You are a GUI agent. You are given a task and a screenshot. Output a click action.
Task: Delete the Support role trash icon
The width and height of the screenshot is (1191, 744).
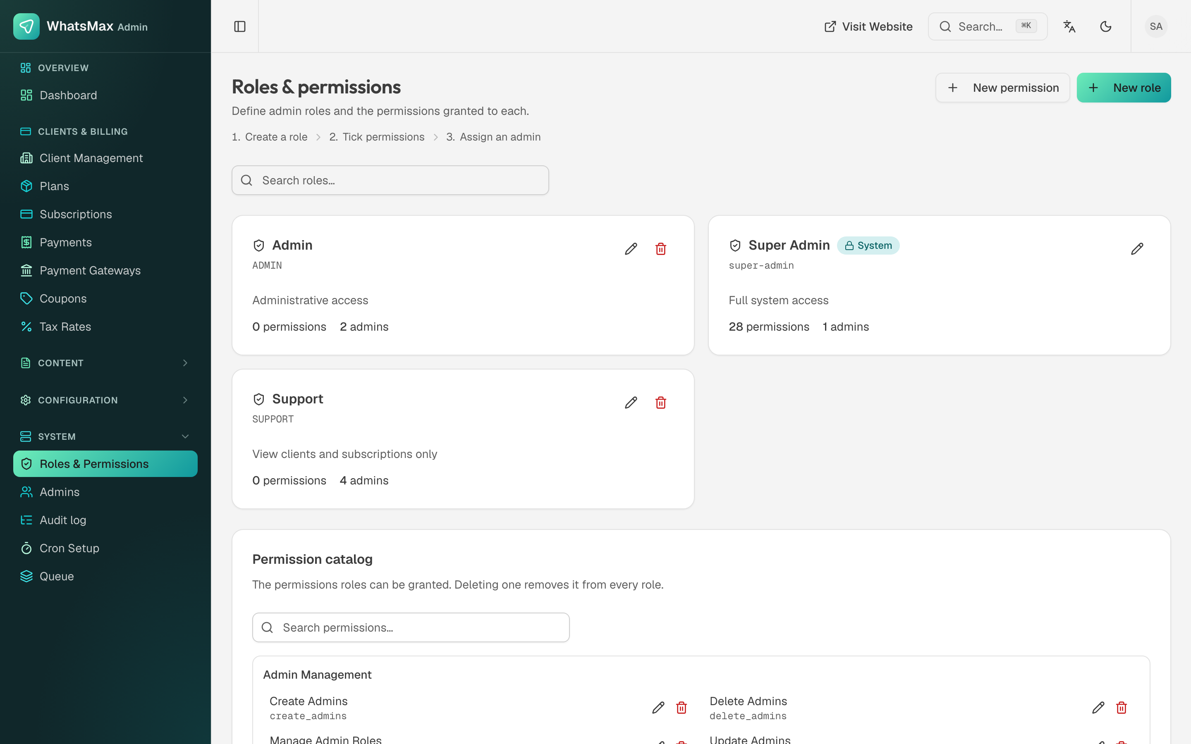[661, 403]
